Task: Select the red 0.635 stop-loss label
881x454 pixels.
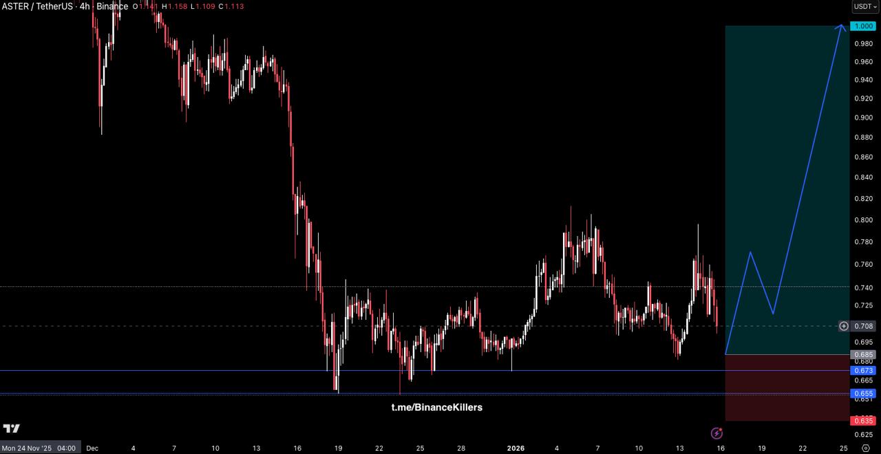Action: click(x=863, y=420)
